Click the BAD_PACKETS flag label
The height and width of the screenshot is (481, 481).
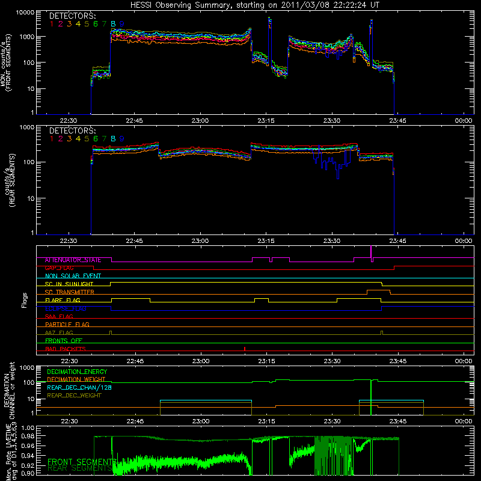pyautogui.click(x=66, y=349)
